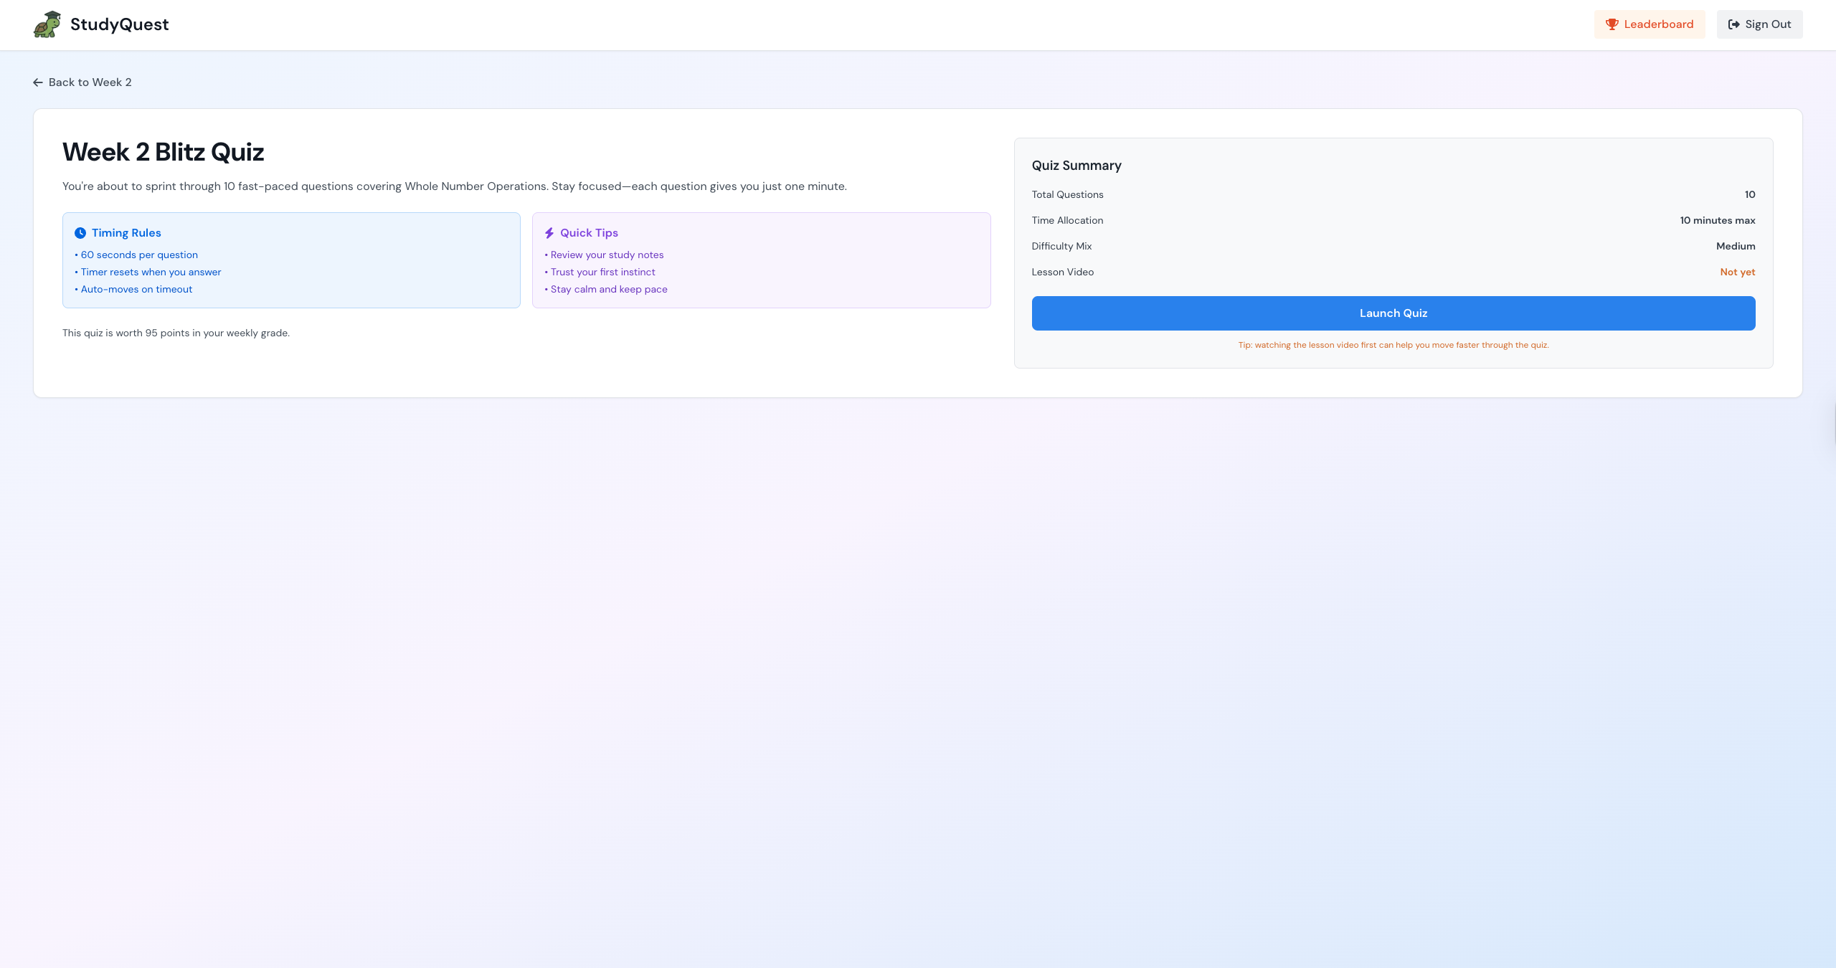Sign Out of StudyQuest
This screenshot has height=968, width=1836.
1759,24
